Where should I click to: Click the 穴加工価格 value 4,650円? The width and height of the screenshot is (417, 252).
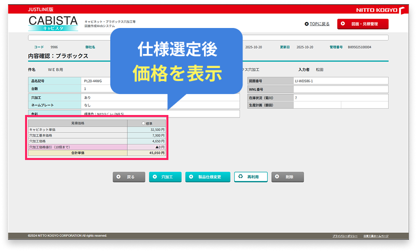pyautogui.click(x=158, y=141)
